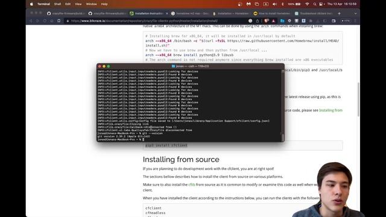Open the Edit menu
Screen dimensions: 386x217
click(x=68, y=4)
